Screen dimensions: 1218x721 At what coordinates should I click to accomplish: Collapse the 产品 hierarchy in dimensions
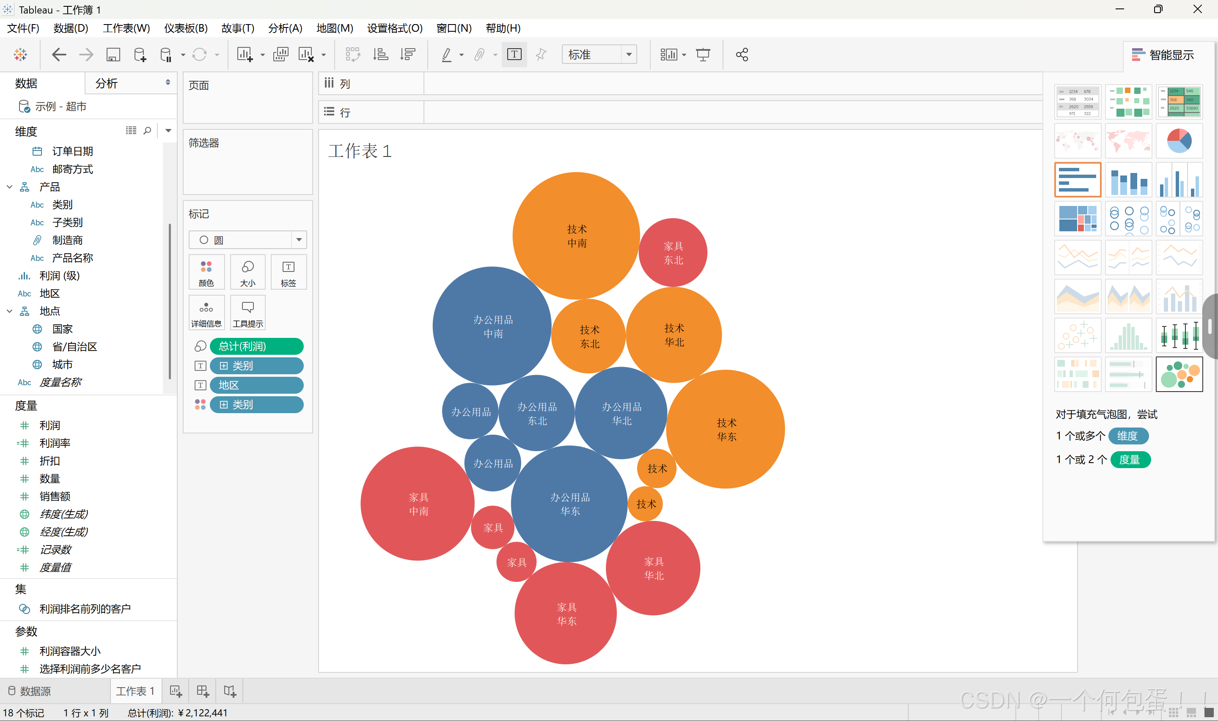click(x=10, y=187)
